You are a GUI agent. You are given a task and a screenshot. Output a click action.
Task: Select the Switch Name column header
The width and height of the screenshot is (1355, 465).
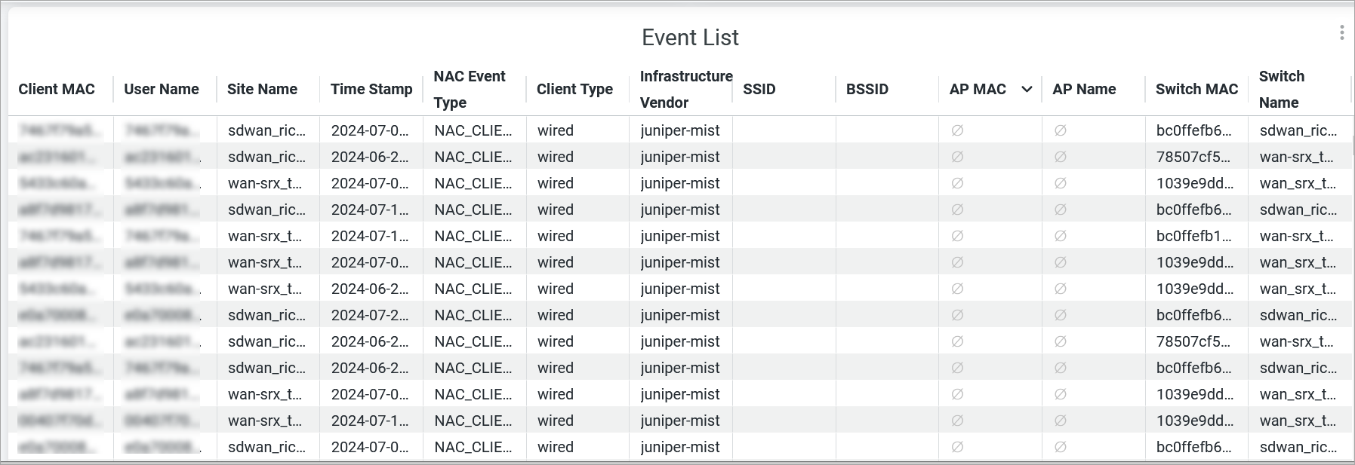click(1282, 90)
